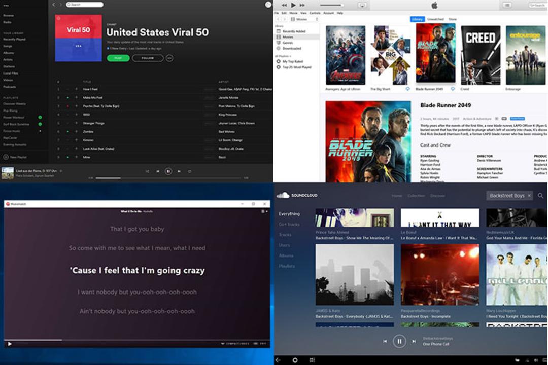Click the iTunes rewind button
The height and width of the screenshot is (365, 548).
[x=284, y=5]
